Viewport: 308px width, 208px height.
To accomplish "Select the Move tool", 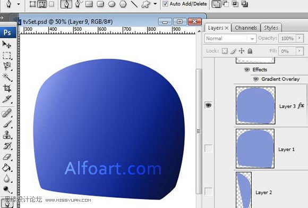I will coord(7,45).
